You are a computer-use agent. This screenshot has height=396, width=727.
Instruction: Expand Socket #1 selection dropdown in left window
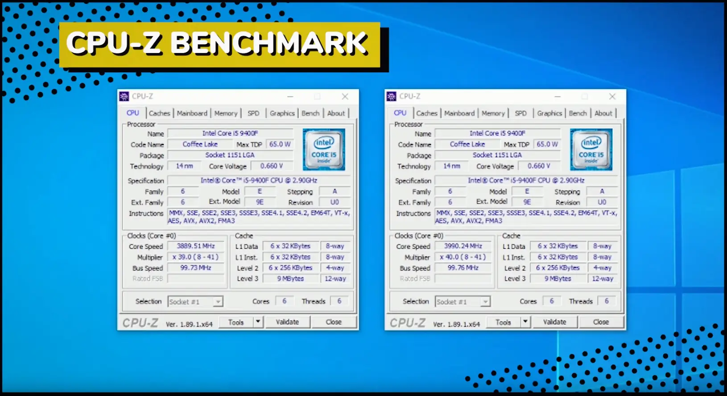click(218, 302)
